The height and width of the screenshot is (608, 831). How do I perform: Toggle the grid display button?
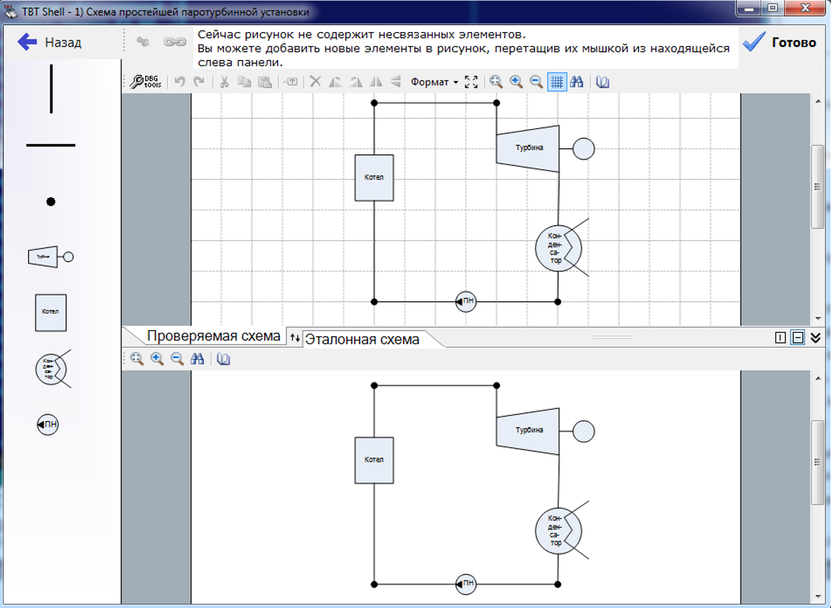click(x=556, y=82)
